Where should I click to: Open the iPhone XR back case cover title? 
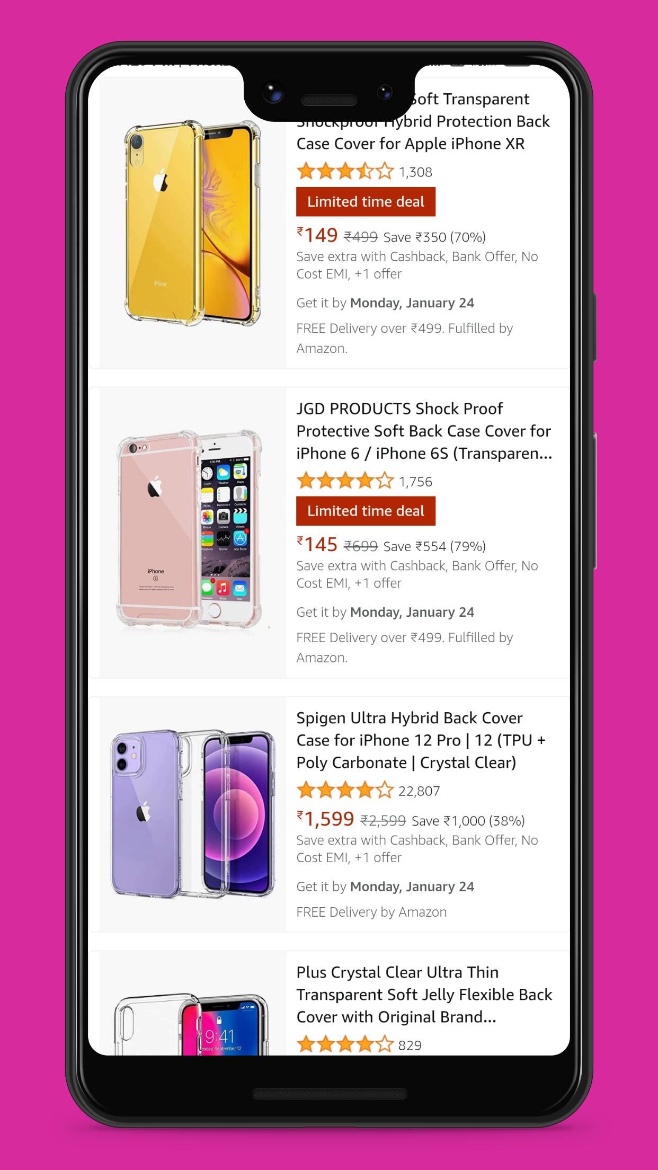pos(424,121)
